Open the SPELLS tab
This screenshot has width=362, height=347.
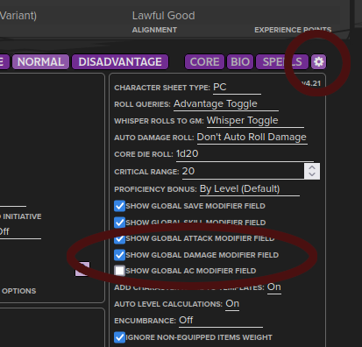(282, 62)
